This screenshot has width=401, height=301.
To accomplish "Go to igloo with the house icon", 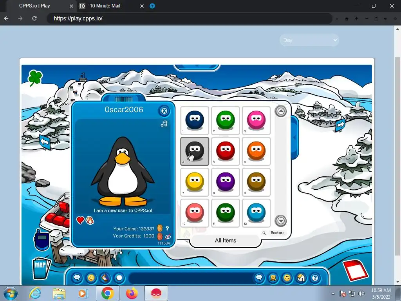I will pyautogui.click(x=301, y=278).
